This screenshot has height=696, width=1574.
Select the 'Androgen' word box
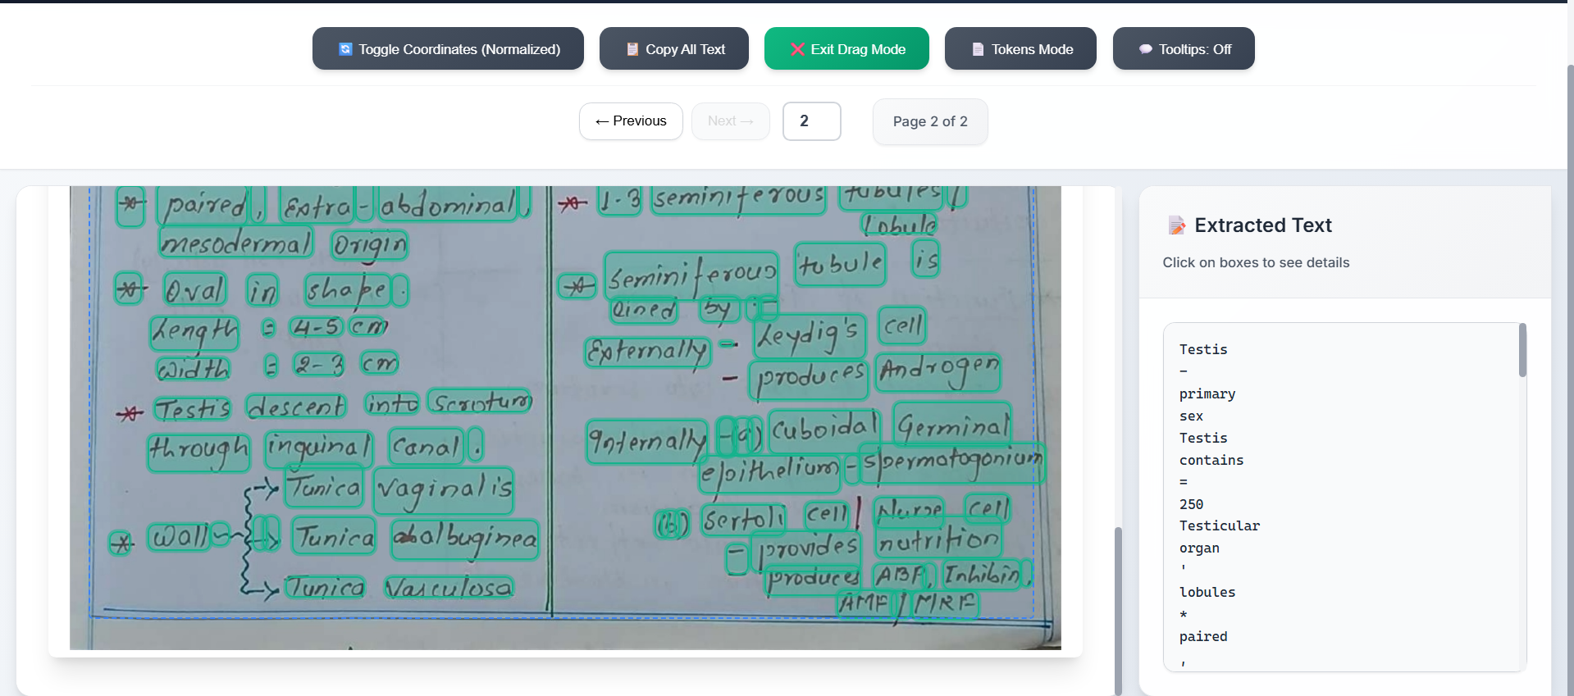coord(938,371)
